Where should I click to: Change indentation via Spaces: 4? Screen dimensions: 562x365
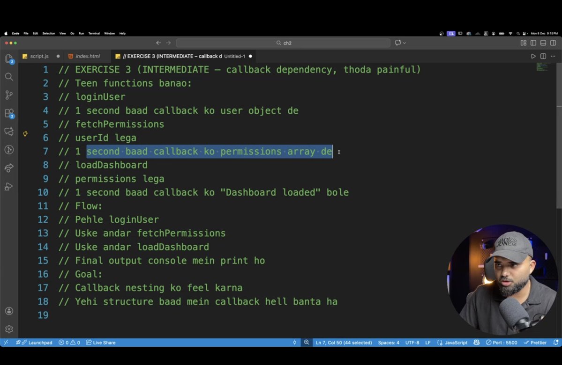tap(389, 343)
